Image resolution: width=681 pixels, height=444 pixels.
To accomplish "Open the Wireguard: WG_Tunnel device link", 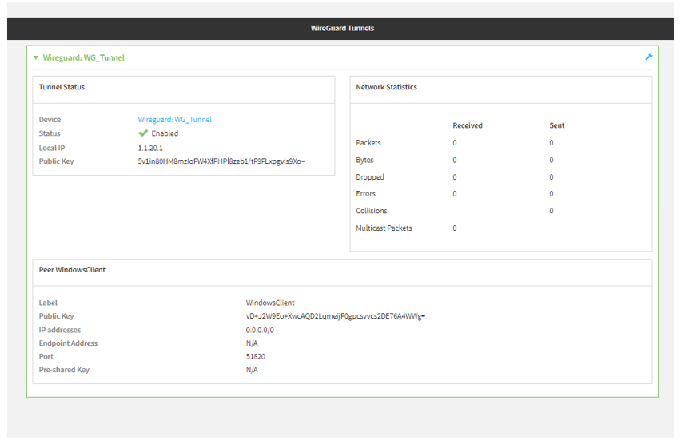I will tap(174, 119).
